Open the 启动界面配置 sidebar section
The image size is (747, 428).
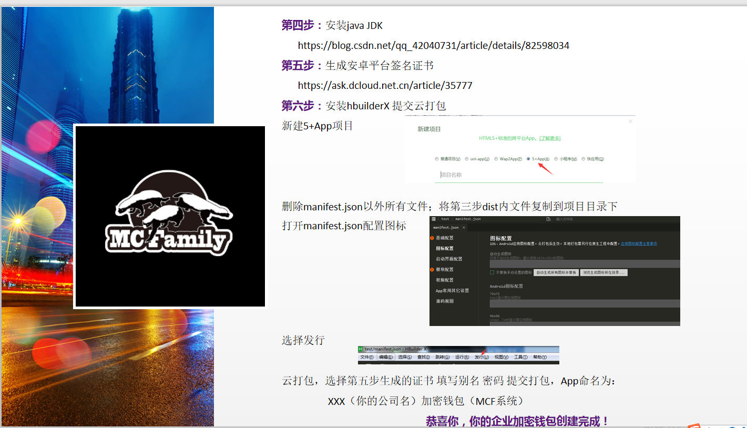pyautogui.click(x=449, y=259)
